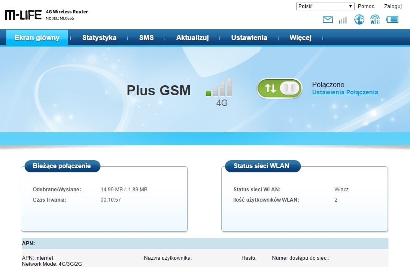Image resolution: width=410 pixels, height=271 pixels.
Task: Click the WiFi status icon
Action: (375, 19)
